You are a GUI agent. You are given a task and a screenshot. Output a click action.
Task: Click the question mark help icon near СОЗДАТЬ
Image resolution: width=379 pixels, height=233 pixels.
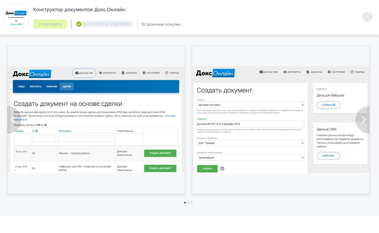pos(222,169)
